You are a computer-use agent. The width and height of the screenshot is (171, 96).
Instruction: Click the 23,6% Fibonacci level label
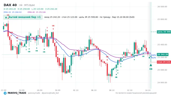(x=153, y=55)
